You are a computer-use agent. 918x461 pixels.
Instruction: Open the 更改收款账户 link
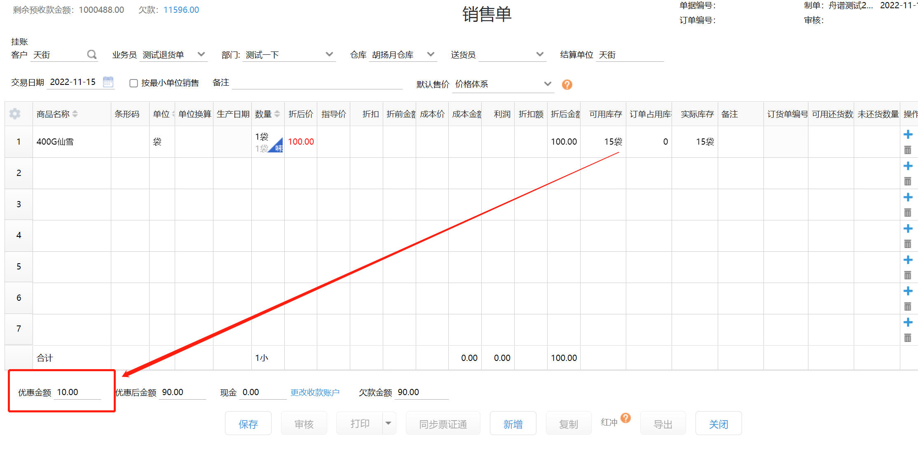tap(315, 392)
